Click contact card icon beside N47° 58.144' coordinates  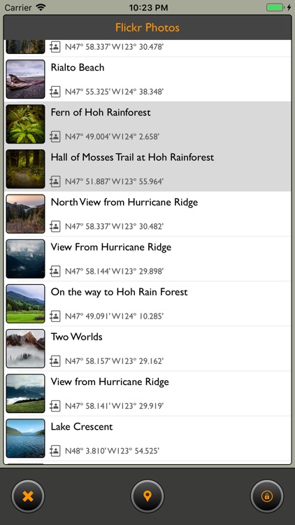point(55,271)
